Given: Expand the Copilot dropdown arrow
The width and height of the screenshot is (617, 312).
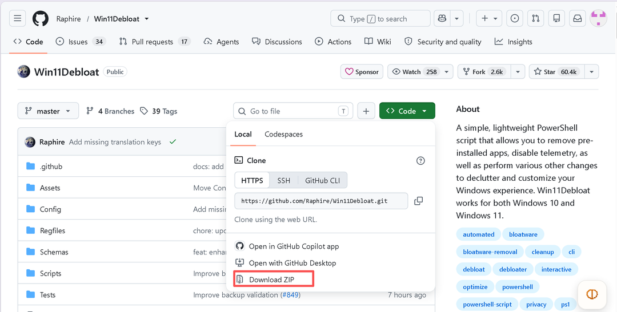Looking at the screenshot, I should [456, 18].
